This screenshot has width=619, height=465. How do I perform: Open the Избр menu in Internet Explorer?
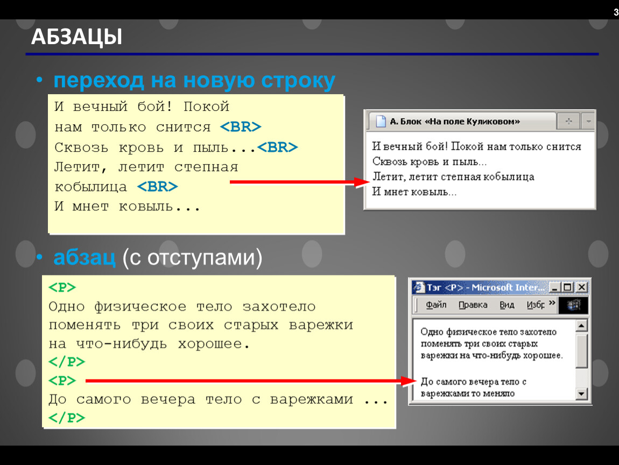(x=536, y=305)
